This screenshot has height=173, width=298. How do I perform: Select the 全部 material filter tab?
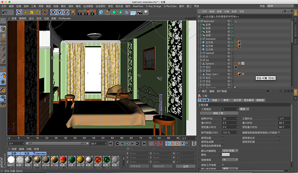click(x=14, y=153)
